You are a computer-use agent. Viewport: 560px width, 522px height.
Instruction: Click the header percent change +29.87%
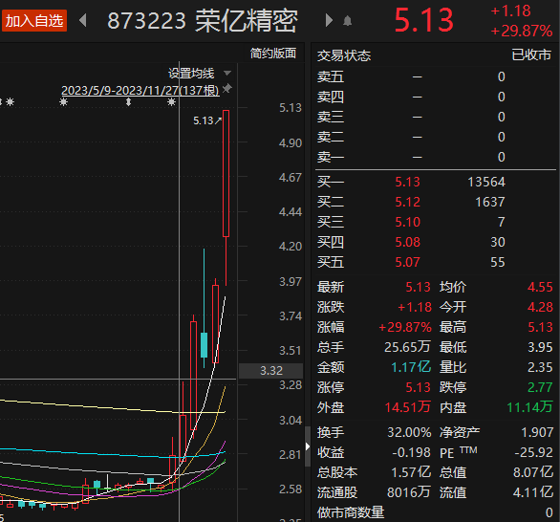pos(522,32)
